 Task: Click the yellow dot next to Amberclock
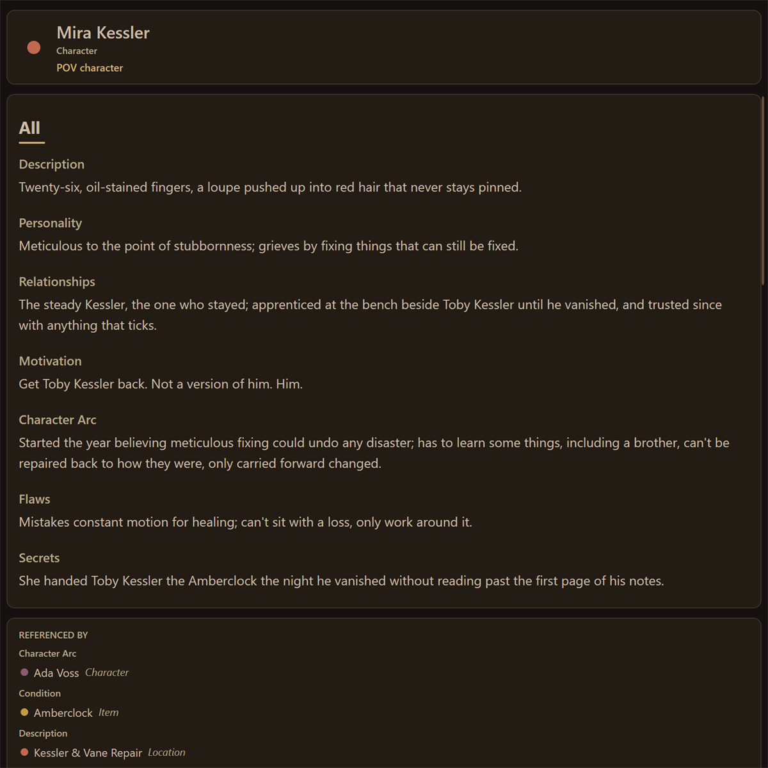pyautogui.click(x=24, y=712)
